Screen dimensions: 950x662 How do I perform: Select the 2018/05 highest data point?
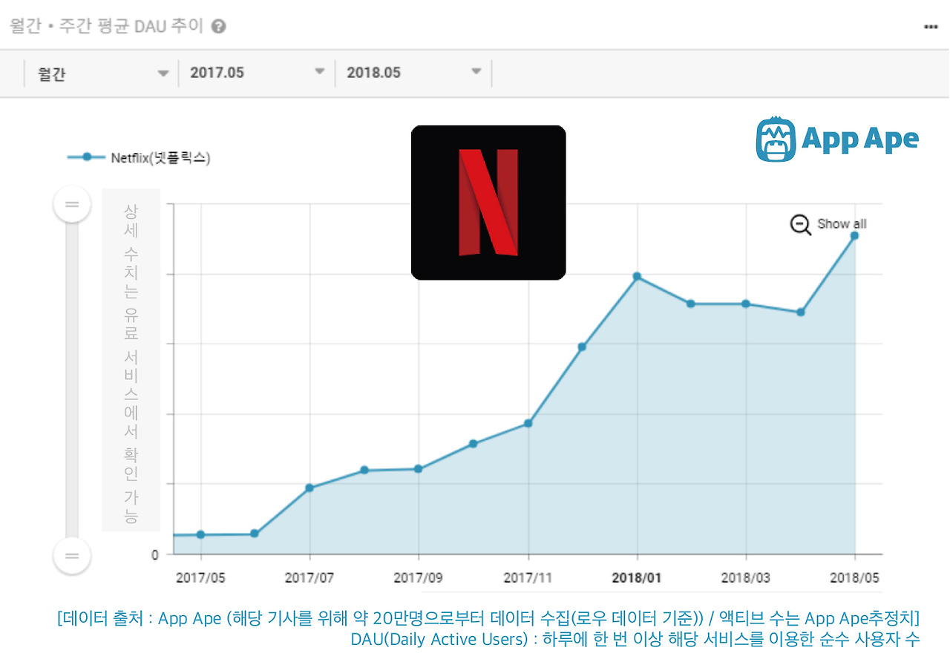point(854,236)
